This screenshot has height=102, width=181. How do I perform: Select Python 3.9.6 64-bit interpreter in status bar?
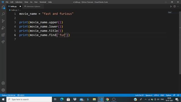(x=8, y=95)
